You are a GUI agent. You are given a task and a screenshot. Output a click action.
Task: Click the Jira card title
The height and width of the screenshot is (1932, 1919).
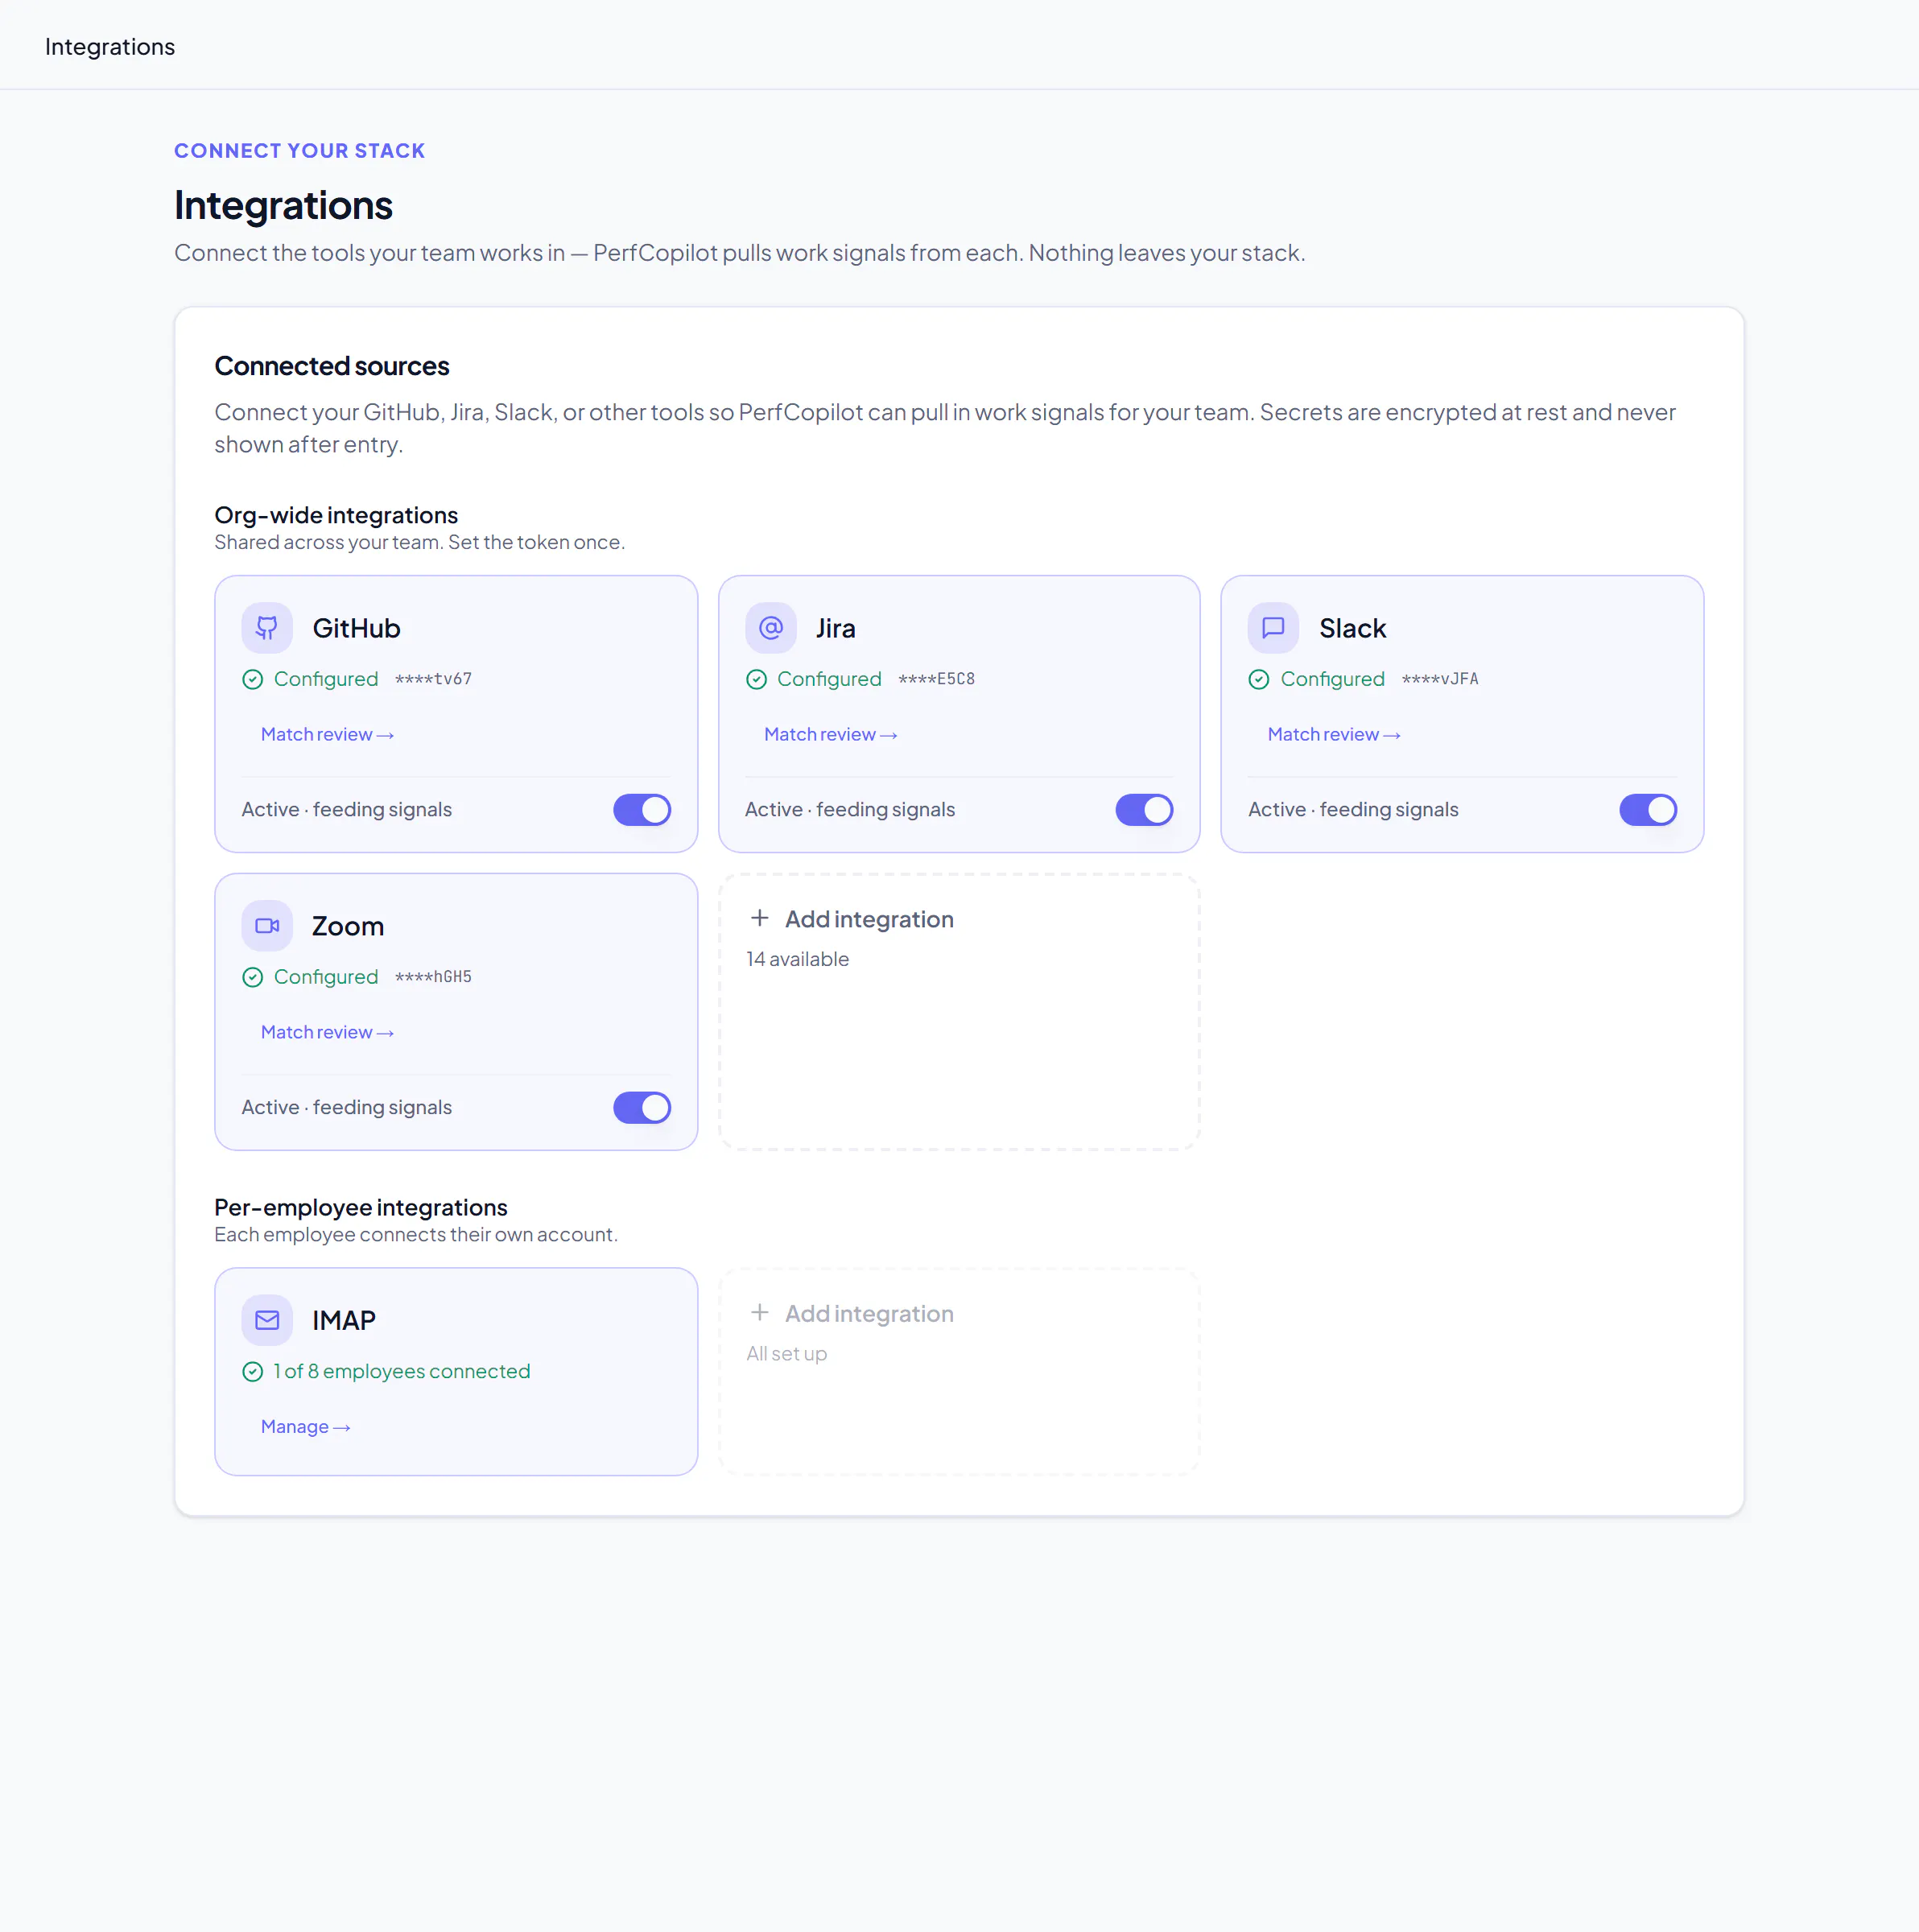[835, 628]
